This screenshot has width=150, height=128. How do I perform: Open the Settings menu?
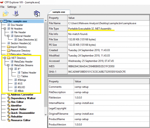[12, 7]
